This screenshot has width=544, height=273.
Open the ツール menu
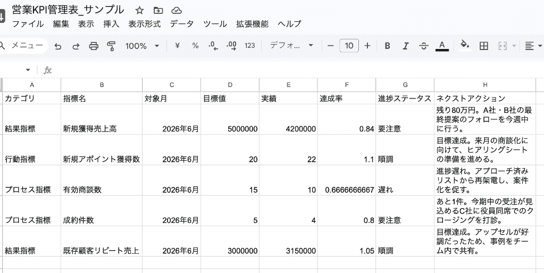click(x=215, y=24)
